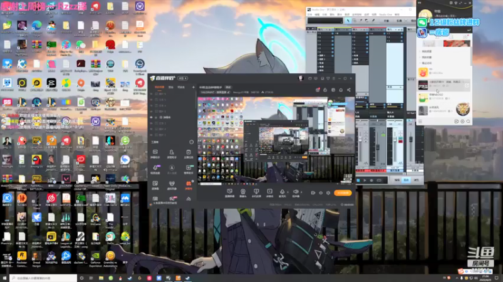Click the search icon at YY window bottom

pyautogui.click(x=468, y=122)
